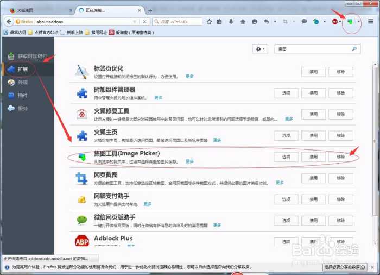Click the red ABP toolbar icon
Viewport: 380px width, 275px height.
[335, 22]
